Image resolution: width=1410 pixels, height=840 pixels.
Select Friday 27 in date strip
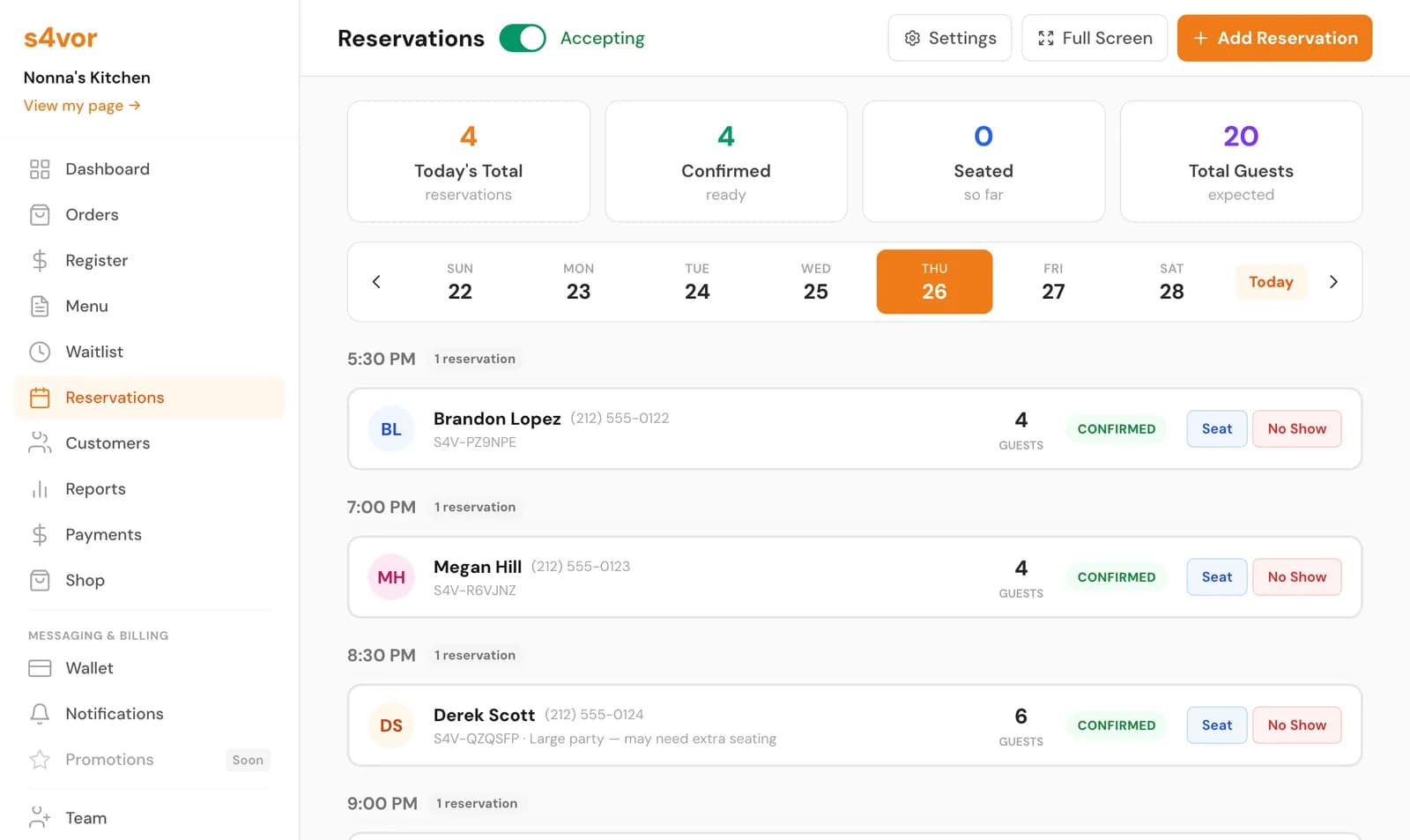click(1053, 282)
